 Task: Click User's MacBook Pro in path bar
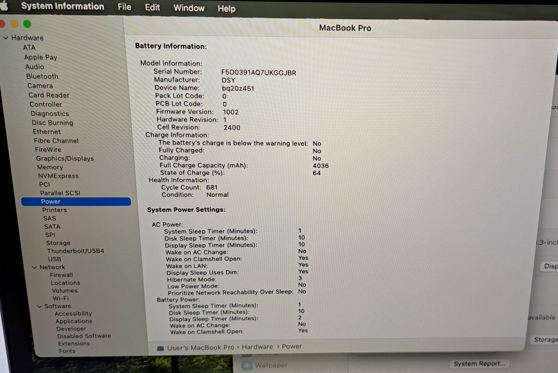point(201,347)
